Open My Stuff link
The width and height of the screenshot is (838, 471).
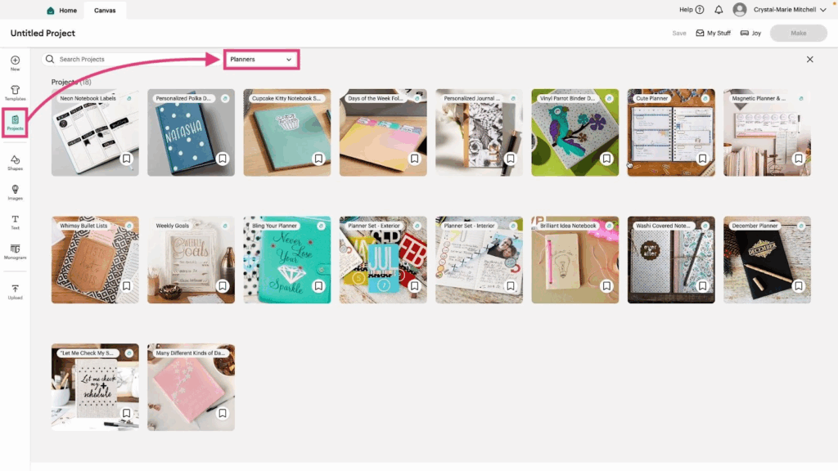[713, 33]
